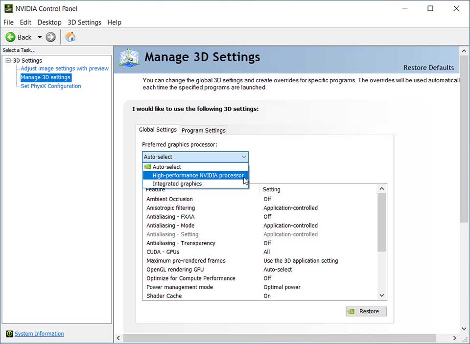Open the Help menu
The height and width of the screenshot is (344, 470).
pos(115,22)
